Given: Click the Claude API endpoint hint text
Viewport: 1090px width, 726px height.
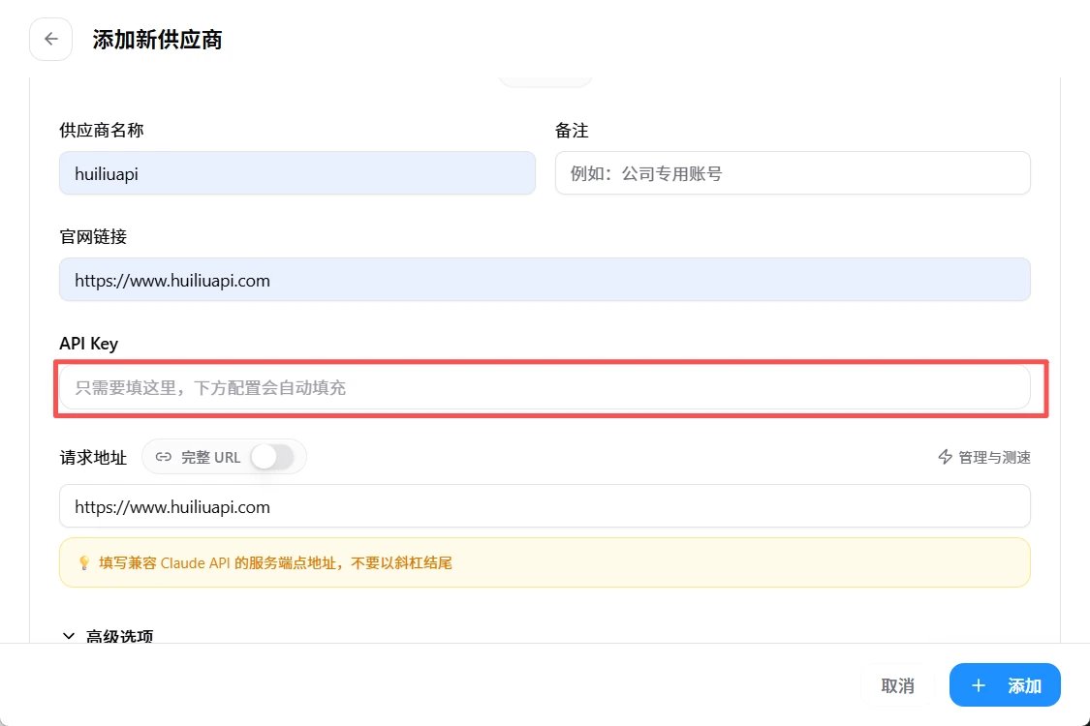Looking at the screenshot, I should coord(275,562).
